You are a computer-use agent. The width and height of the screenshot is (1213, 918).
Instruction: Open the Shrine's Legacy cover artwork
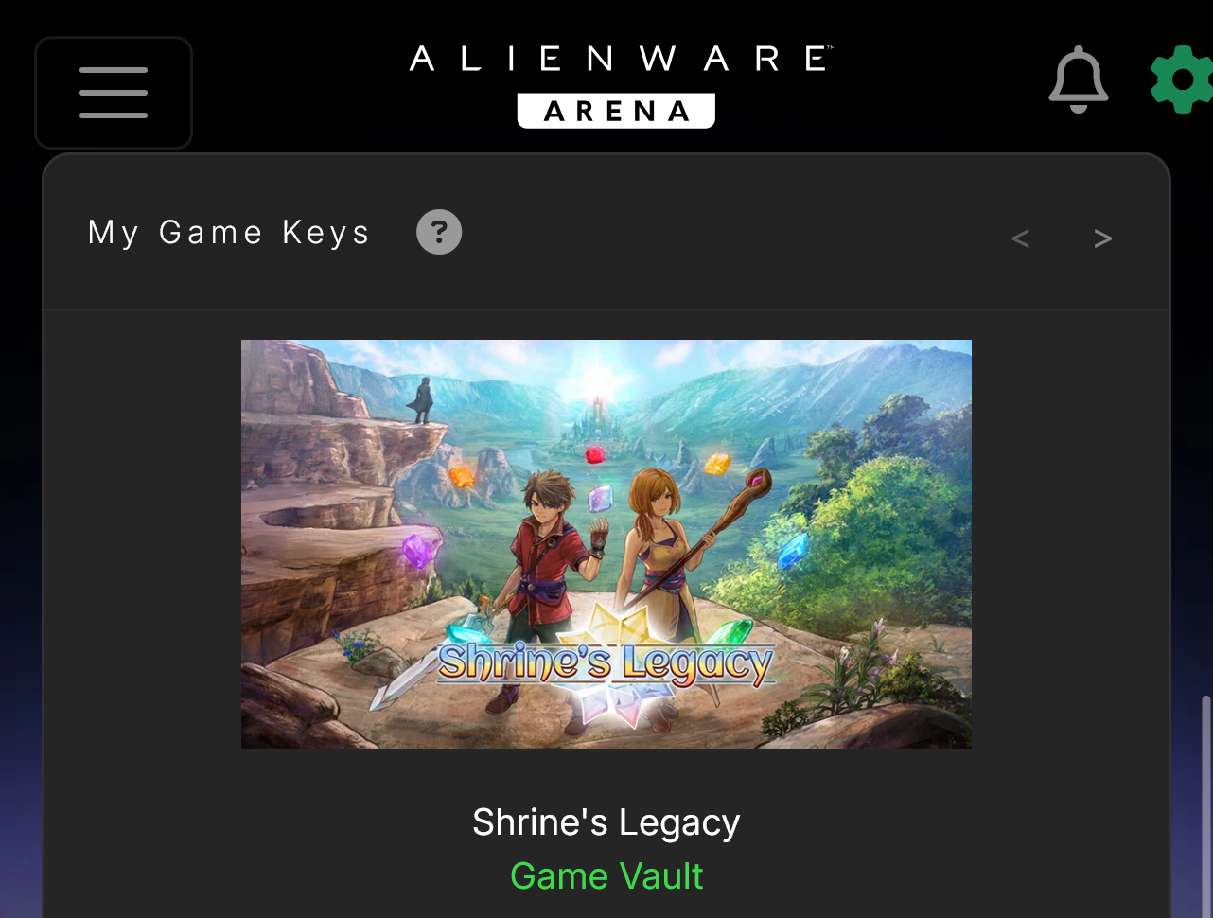click(x=606, y=544)
